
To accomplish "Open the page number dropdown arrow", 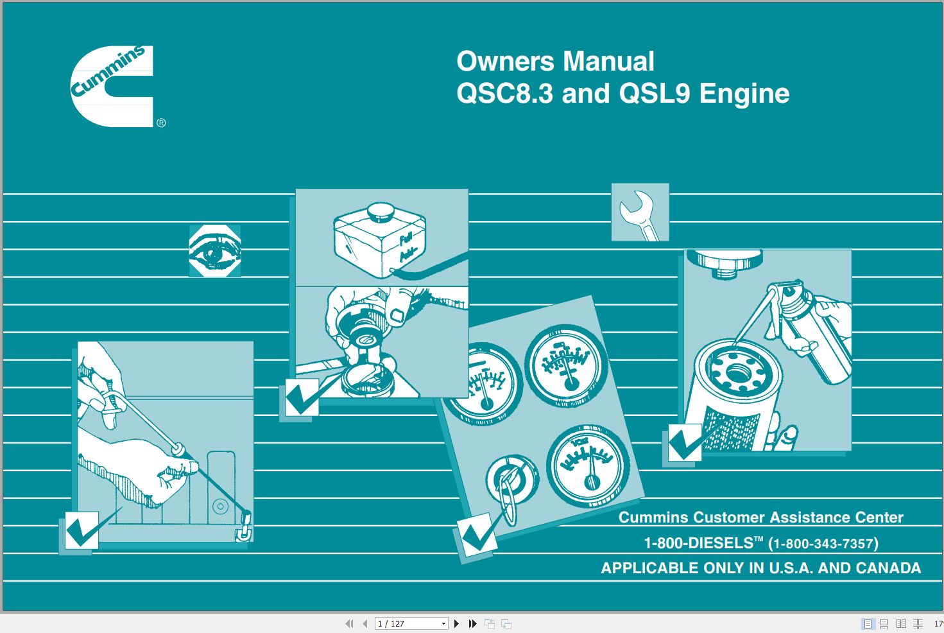I will point(443,623).
